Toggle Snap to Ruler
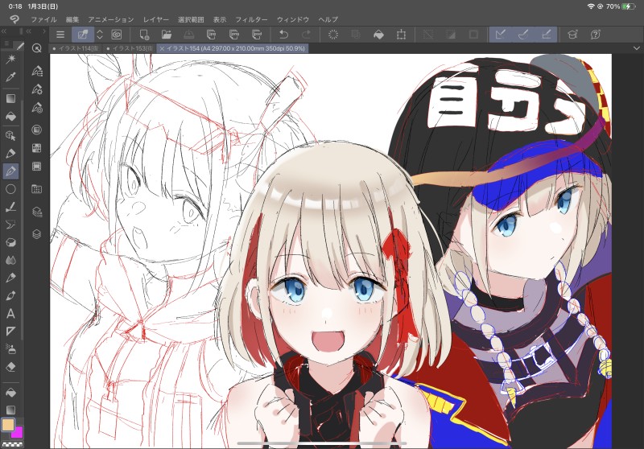 tap(500, 35)
